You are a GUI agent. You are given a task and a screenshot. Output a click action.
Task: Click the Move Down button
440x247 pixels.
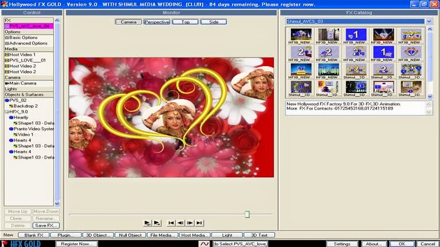point(46,212)
